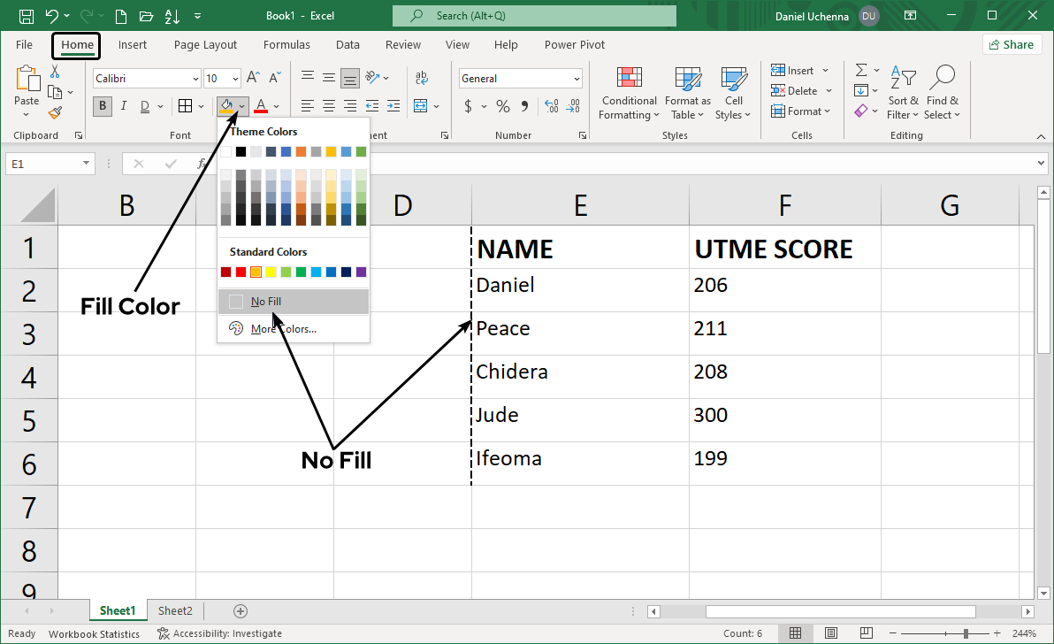Screen dimensions: 1054x644
Task: Toggle Bold formatting button
Action: coord(103,107)
